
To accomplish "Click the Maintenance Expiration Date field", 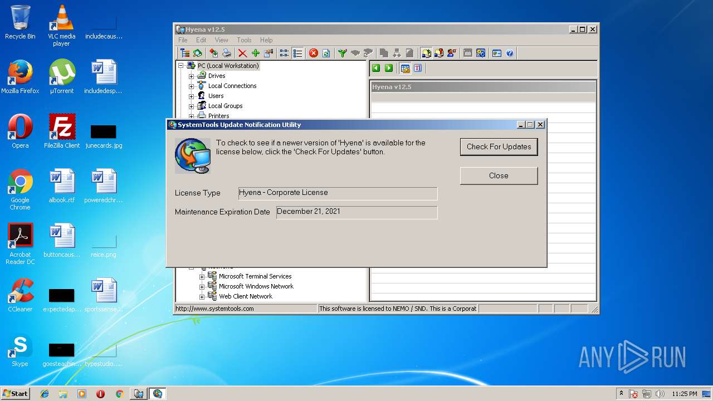I will [x=356, y=212].
